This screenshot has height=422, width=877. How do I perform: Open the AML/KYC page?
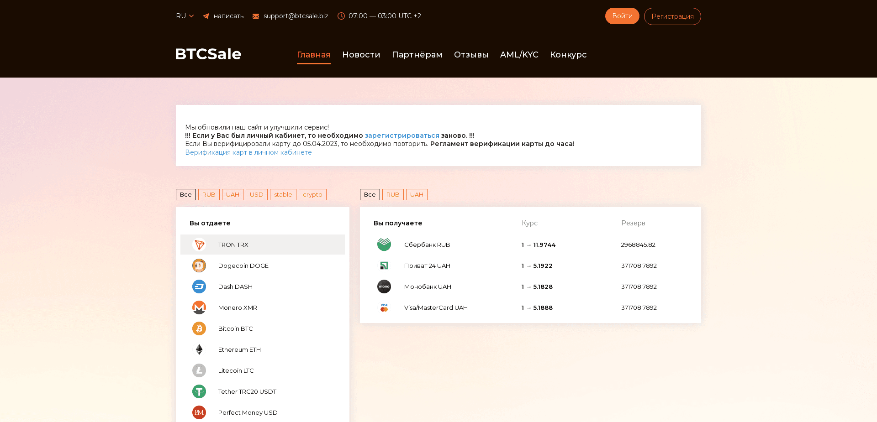pos(519,55)
